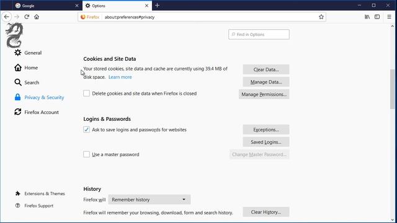Click the Firefox Account sync icon
This screenshot has height=223, width=397.
click(18, 111)
